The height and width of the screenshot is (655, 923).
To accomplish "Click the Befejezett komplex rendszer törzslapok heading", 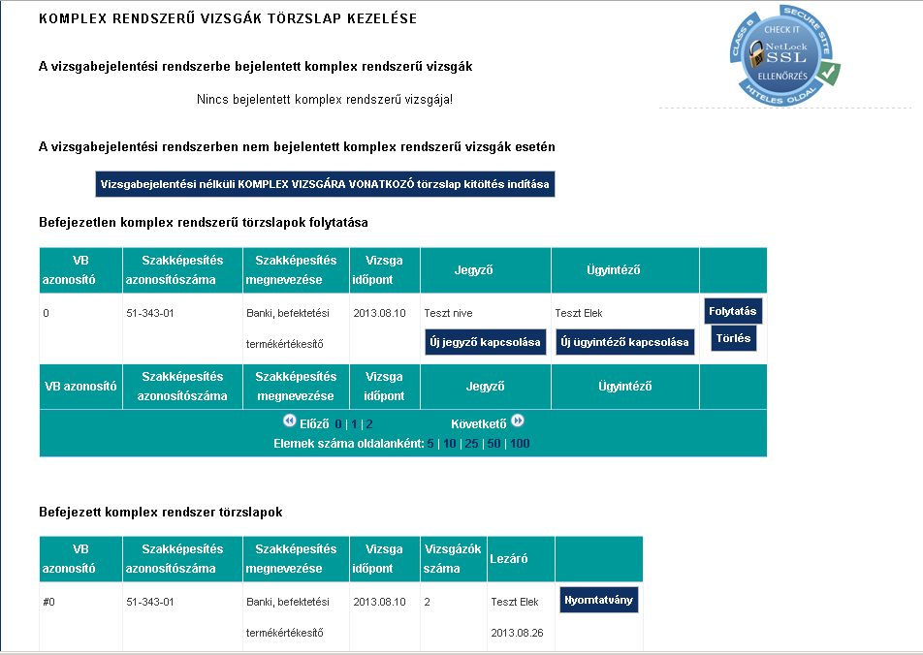I will tap(161, 512).
